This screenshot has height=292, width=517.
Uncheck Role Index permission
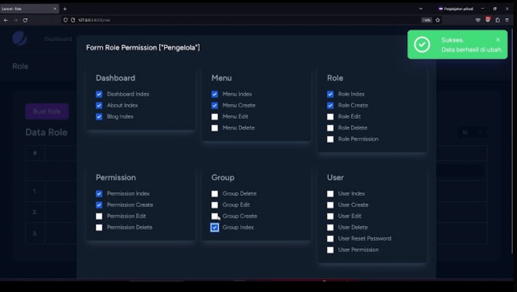pyautogui.click(x=330, y=94)
